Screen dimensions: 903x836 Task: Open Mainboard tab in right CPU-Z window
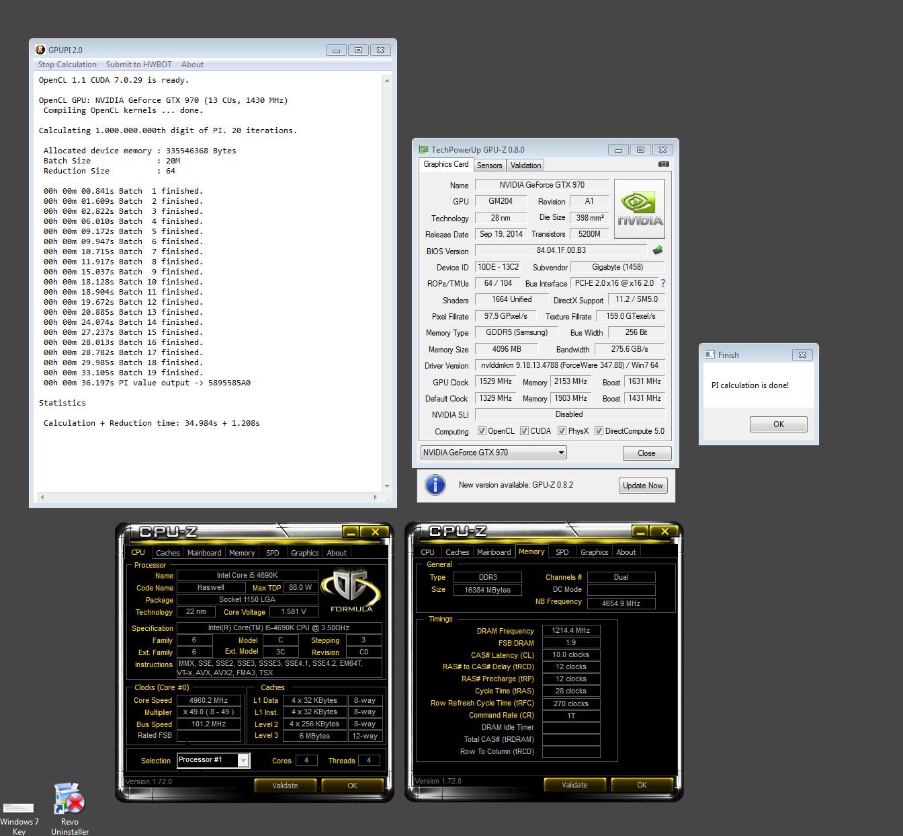click(494, 552)
